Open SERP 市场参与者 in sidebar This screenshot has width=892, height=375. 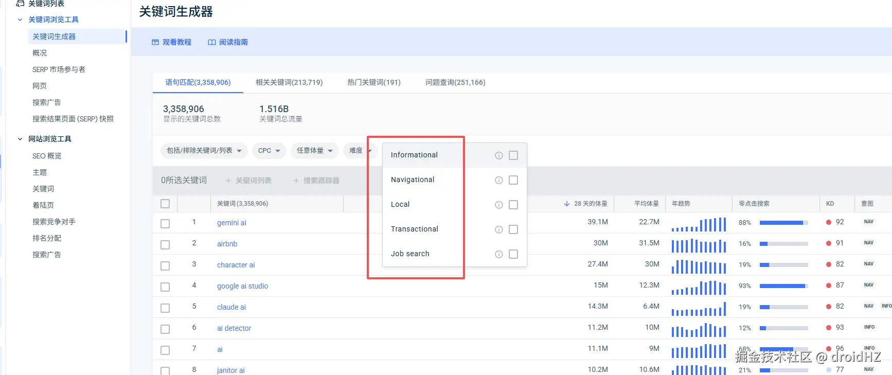(59, 69)
